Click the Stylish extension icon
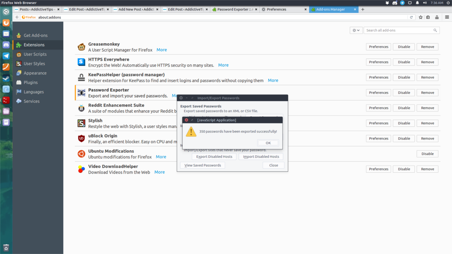This screenshot has width=452, height=254. point(81,123)
